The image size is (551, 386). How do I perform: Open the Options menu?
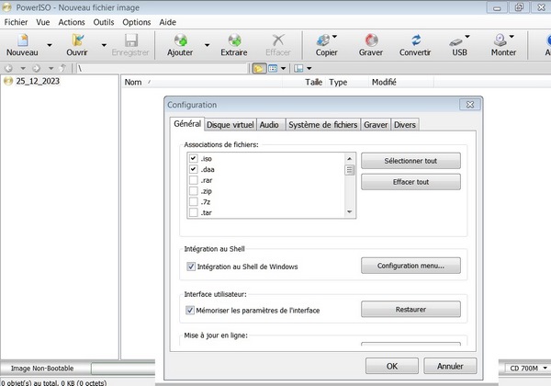click(137, 22)
